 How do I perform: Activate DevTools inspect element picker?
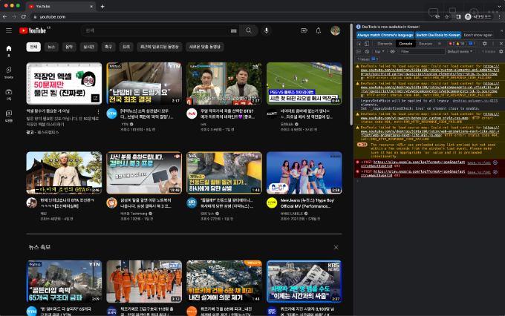click(359, 44)
